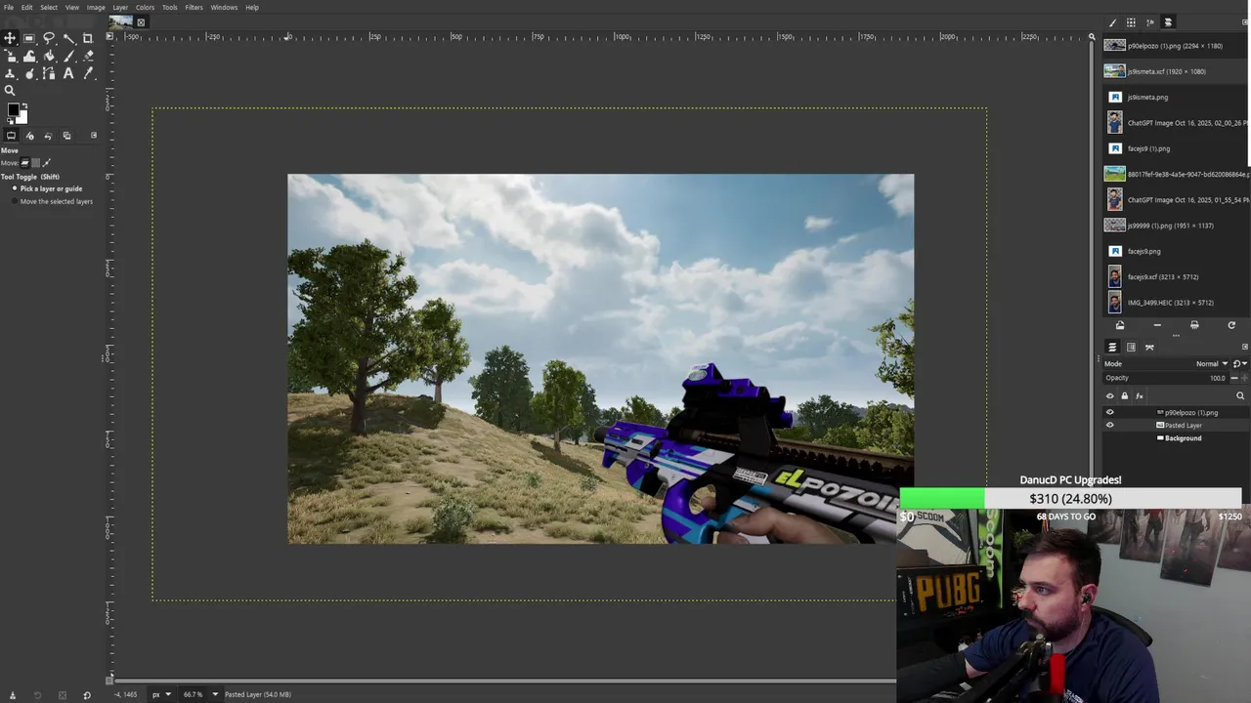This screenshot has height=703, width=1251.
Task: Set Move mode to layer
Action: tap(25, 163)
